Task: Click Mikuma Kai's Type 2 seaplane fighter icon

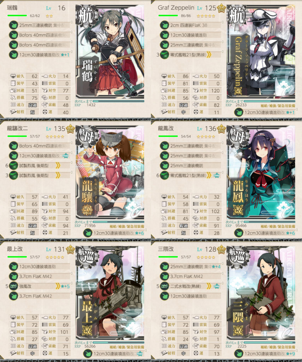Action: [x=164, y=286]
